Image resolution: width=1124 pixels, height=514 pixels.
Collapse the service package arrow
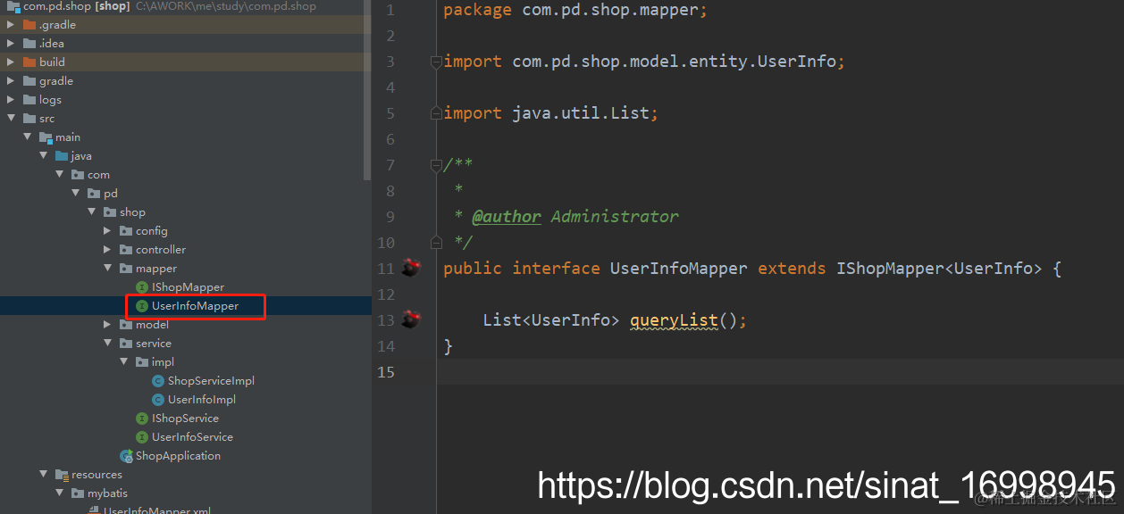[107, 344]
